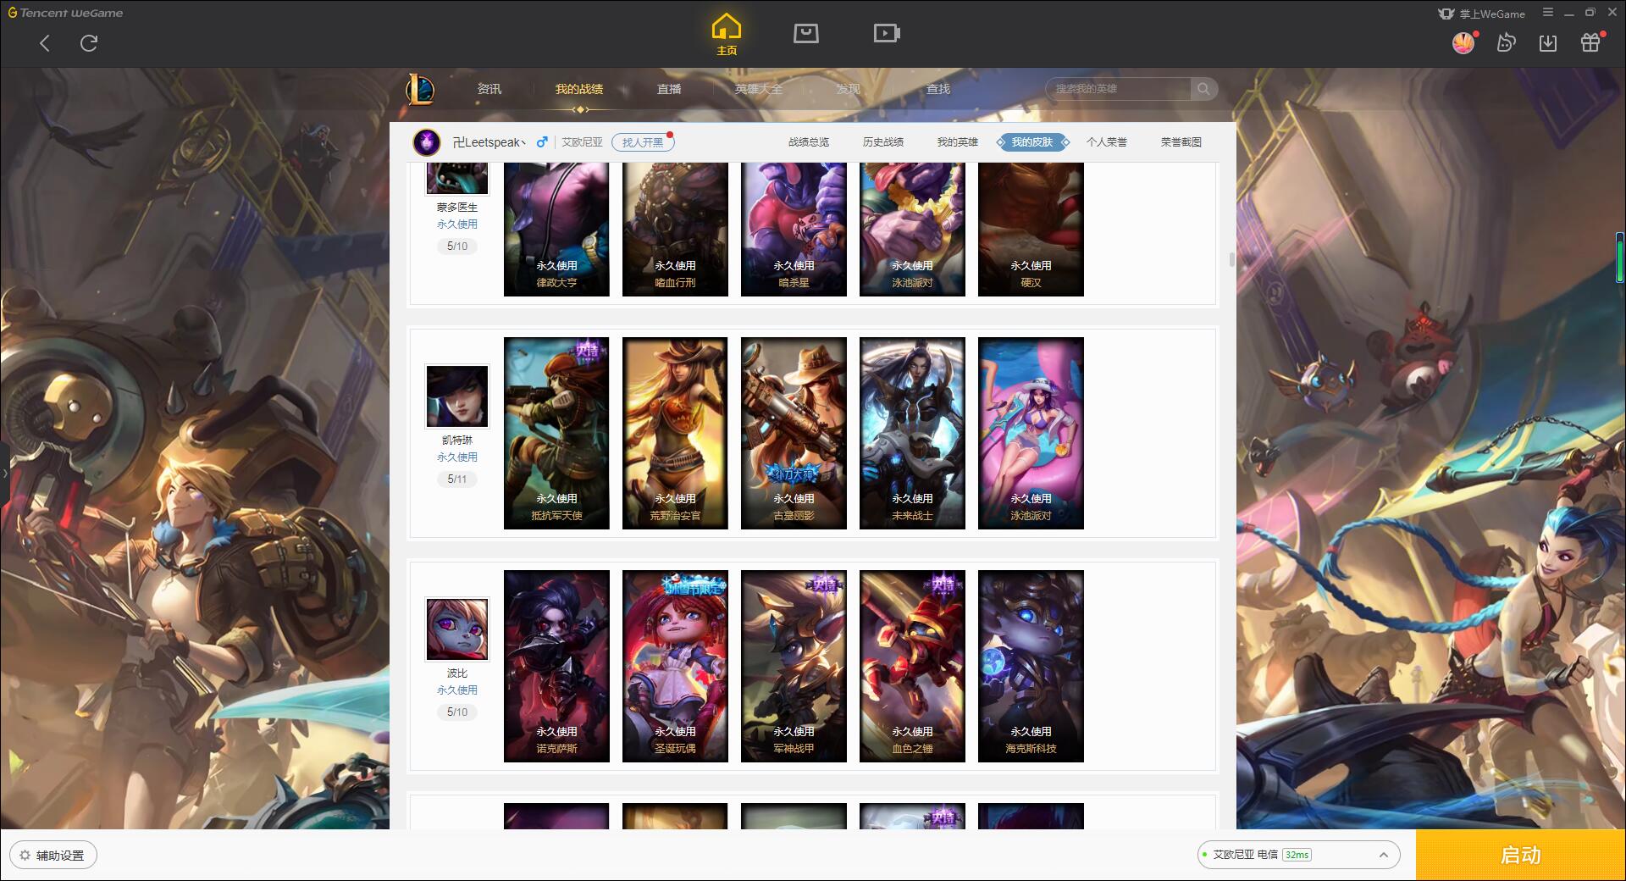The height and width of the screenshot is (881, 1626).
Task: Click the 找人开黑 button
Action: point(643,142)
